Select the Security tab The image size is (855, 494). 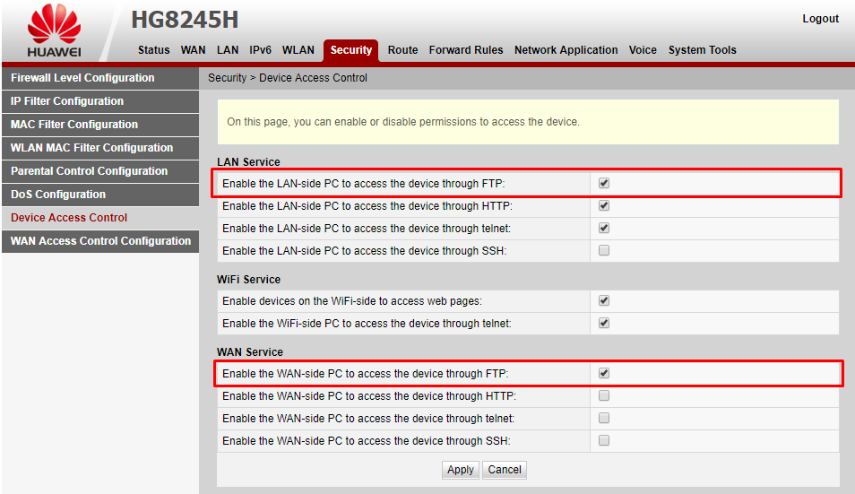[x=350, y=50]
